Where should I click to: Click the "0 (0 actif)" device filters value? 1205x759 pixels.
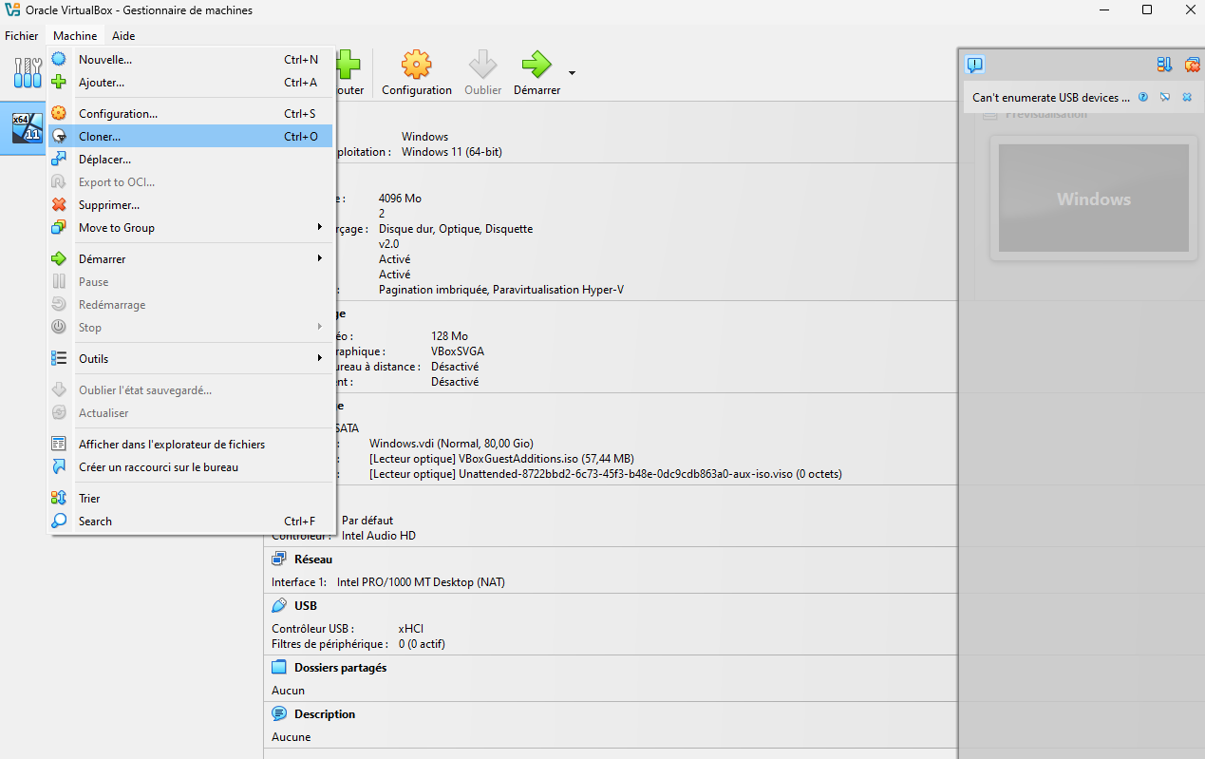click(422, 644)
